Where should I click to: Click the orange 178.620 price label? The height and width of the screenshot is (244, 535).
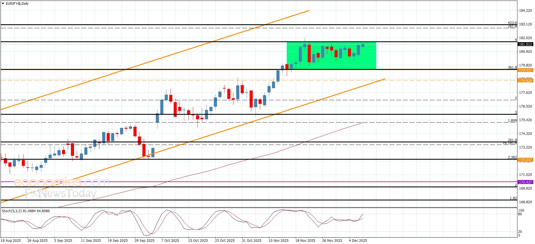tap(525, 81)
